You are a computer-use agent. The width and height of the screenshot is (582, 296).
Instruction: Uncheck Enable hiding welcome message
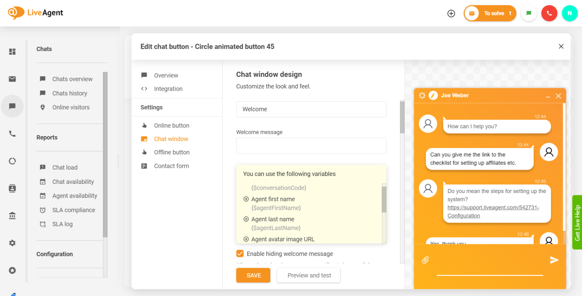click(240, 254)
